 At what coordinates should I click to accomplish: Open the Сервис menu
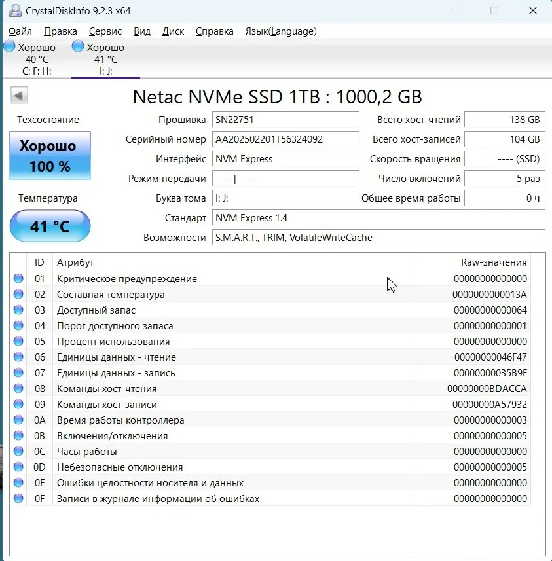click(105, 31)
